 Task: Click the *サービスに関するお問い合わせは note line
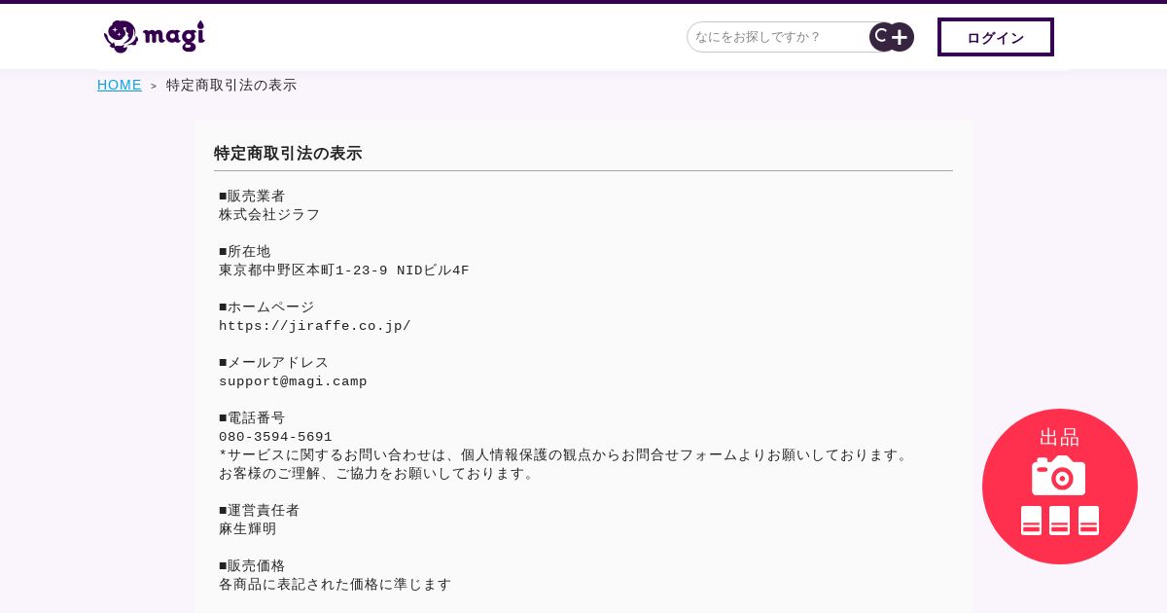coord(565,454)
